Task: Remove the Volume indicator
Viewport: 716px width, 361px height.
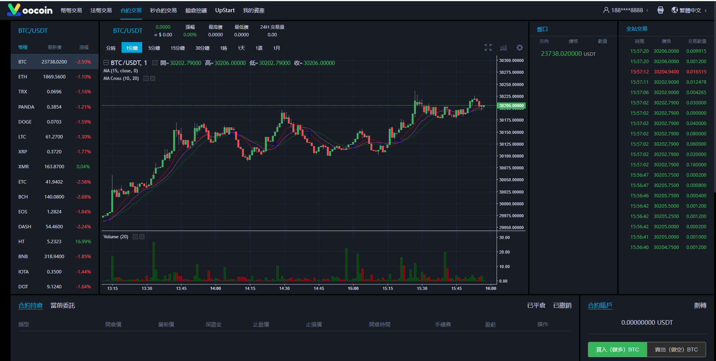Action: [x=142, y=237]
